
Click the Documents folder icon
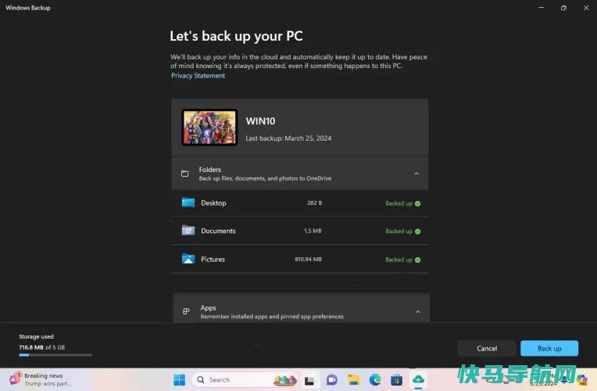tap(188, 230)
